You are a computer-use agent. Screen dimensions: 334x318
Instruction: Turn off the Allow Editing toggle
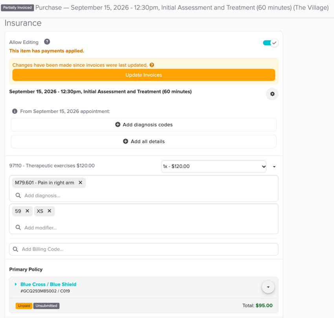270,43
